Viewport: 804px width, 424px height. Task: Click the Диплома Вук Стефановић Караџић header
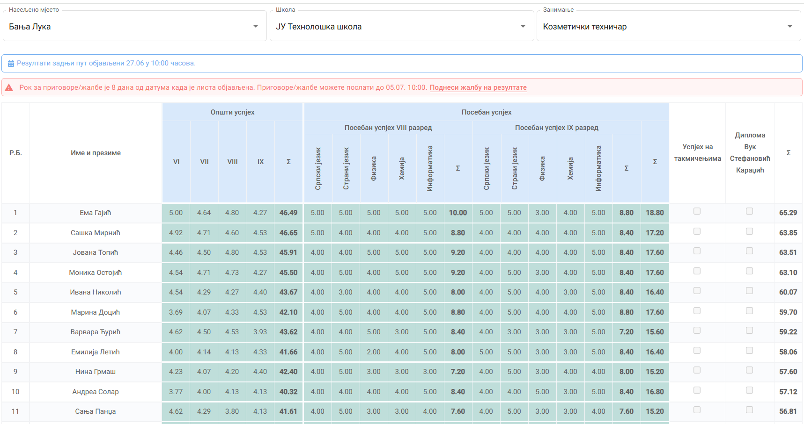pos(750,153)
